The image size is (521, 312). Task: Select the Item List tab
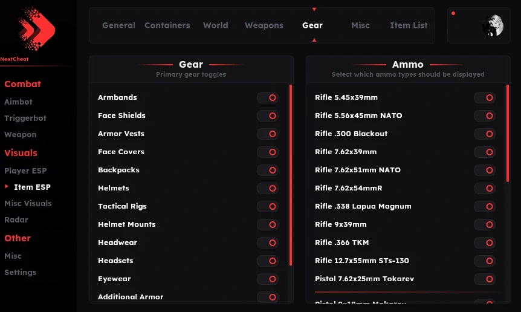click(409, 25)
